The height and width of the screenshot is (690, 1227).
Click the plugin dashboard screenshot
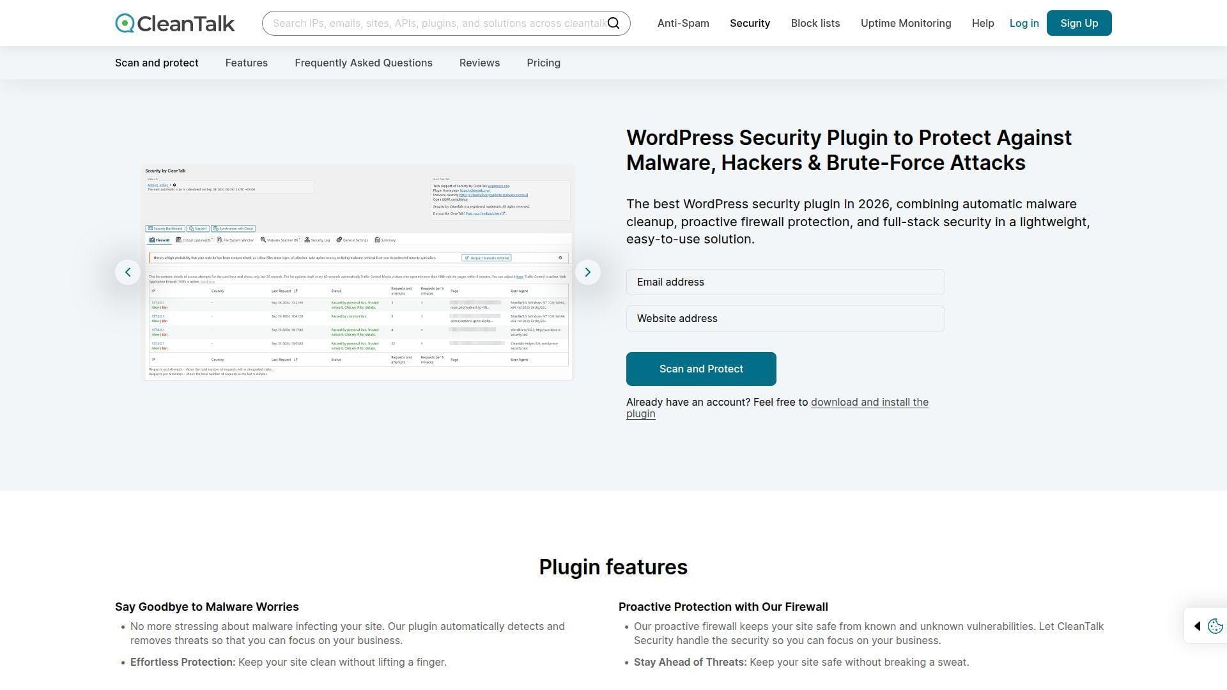[x=357, y=272]
